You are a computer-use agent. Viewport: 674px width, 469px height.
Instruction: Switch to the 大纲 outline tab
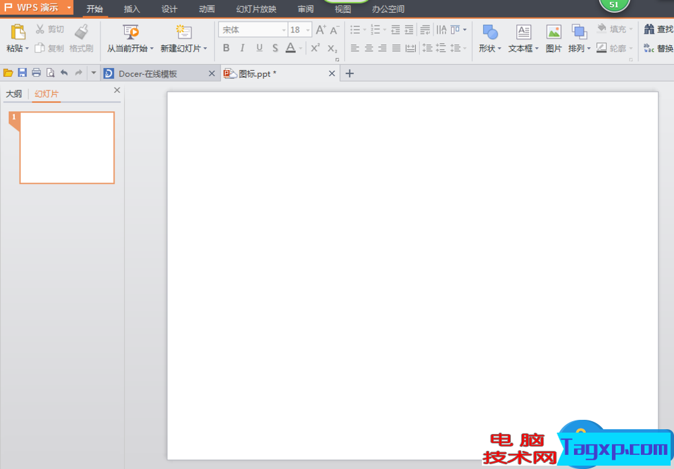(x=13, y=94)
